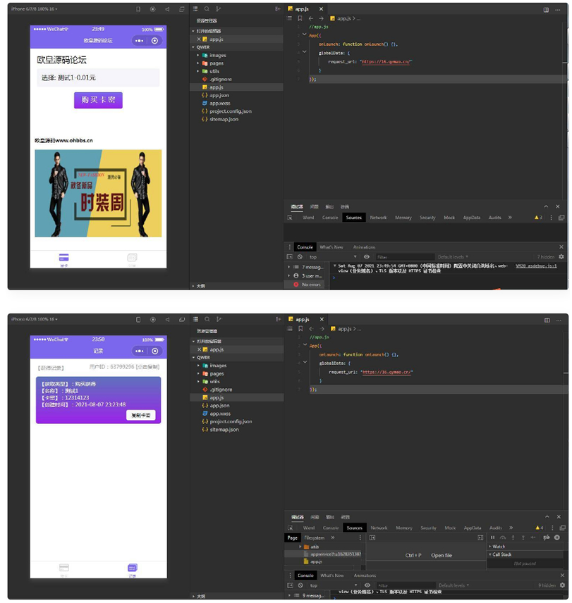Collapse the Call Stack section
The height and width of the screenshot is (603, 572).
click(502, 554)
